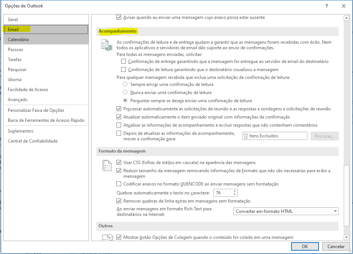This screenshot has height=254, width=353.
Task: Select the Email options category
Action: (46, 30)
